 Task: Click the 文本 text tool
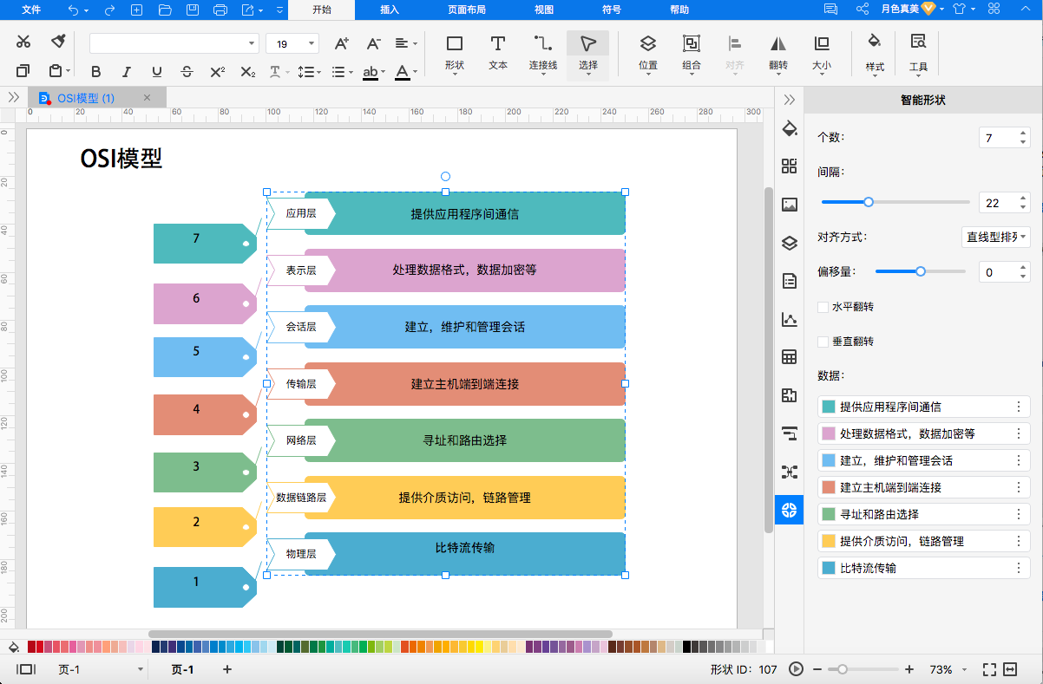pyautogui.click(x=498, y=53)
